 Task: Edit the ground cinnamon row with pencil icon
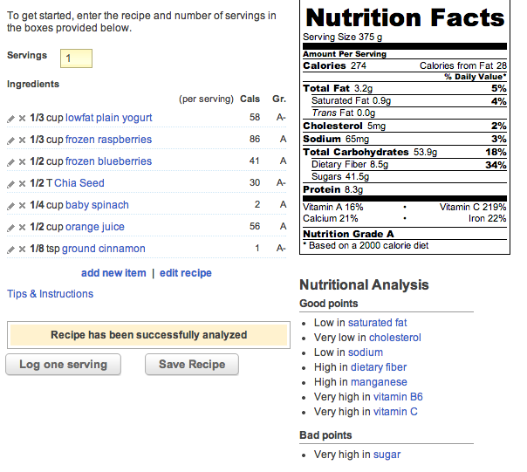(11, 250)
